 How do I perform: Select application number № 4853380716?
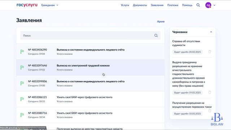[x=38, y=113]
